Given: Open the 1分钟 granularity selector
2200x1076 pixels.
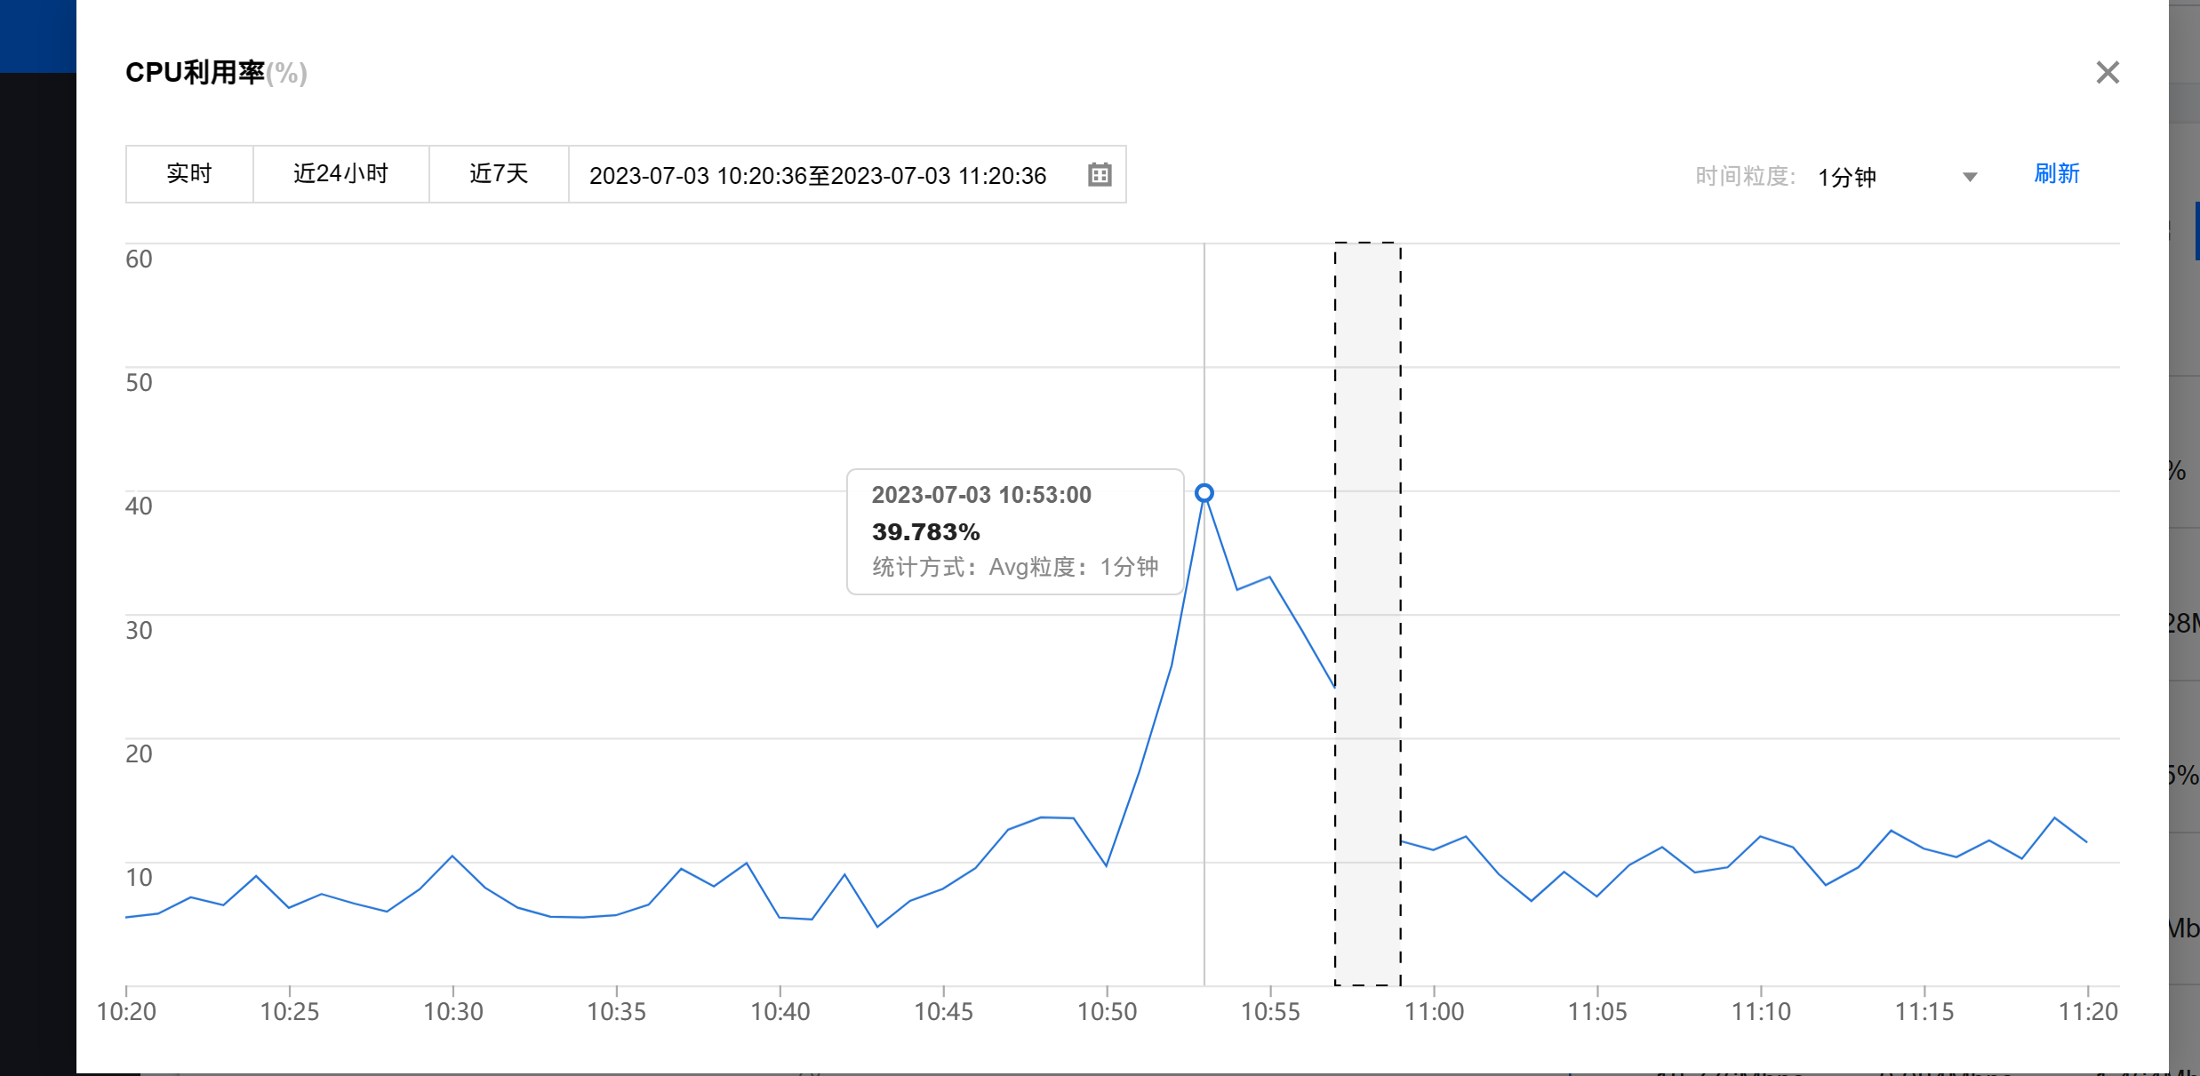Looking at the screenshot, I should pyautogui.click(x=1897, y=177).
